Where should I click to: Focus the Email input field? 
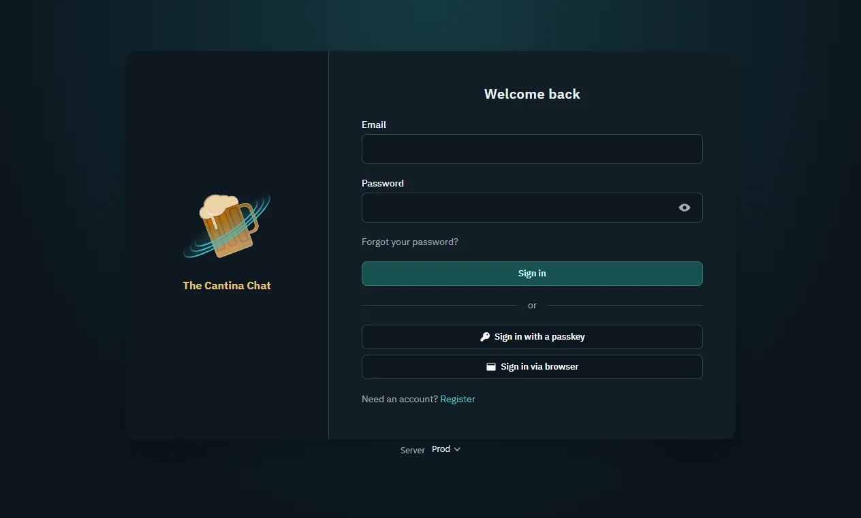[532, 149]
